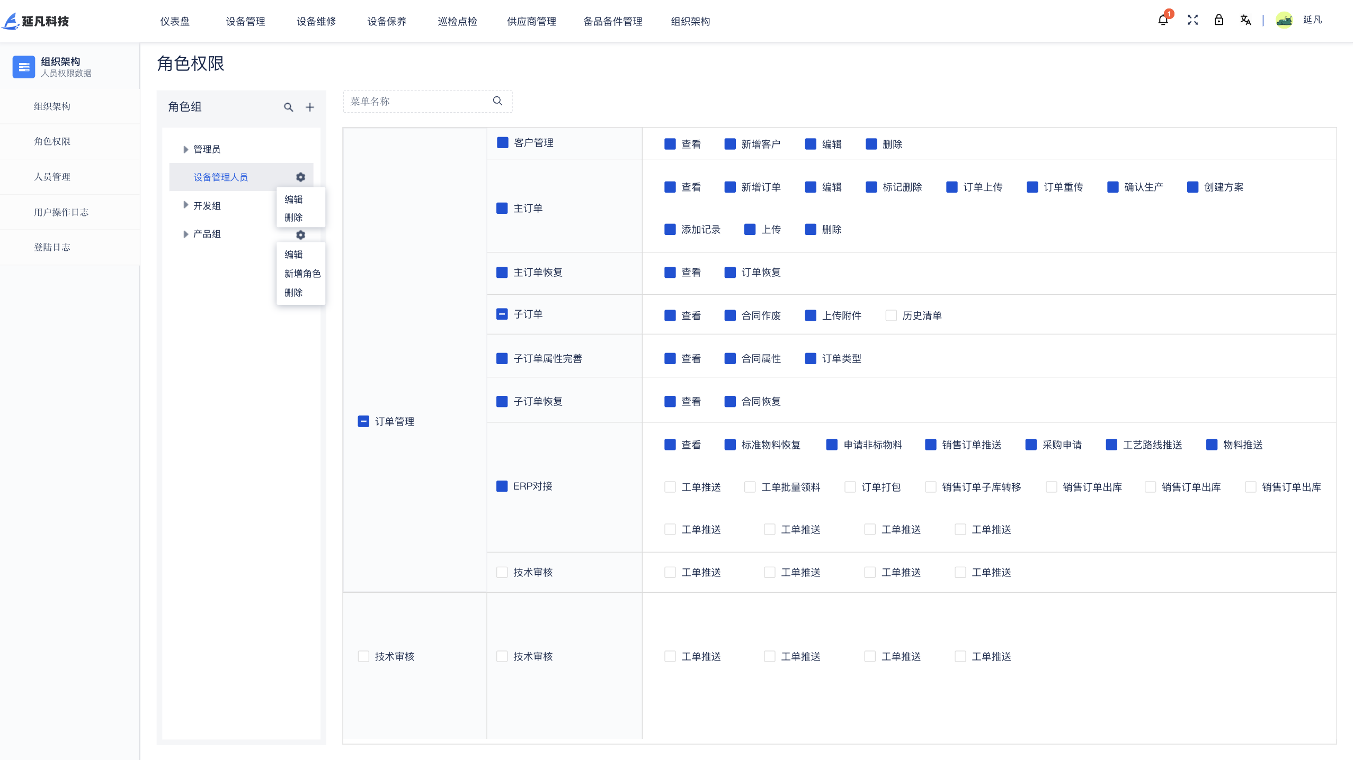Open the 设备维修 top menu
The height and width of the screenshot is (760, 1353).
point(316,21)
